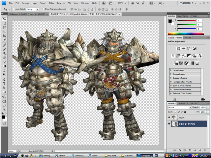The width and height of the screenshot is (211, 158).
Task: Select the Zoom tool in toolbox
Action: (4, 110)
